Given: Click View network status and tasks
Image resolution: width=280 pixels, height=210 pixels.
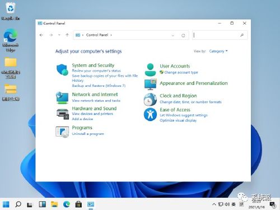Looking at the screenshot, I should pos(96,101).
